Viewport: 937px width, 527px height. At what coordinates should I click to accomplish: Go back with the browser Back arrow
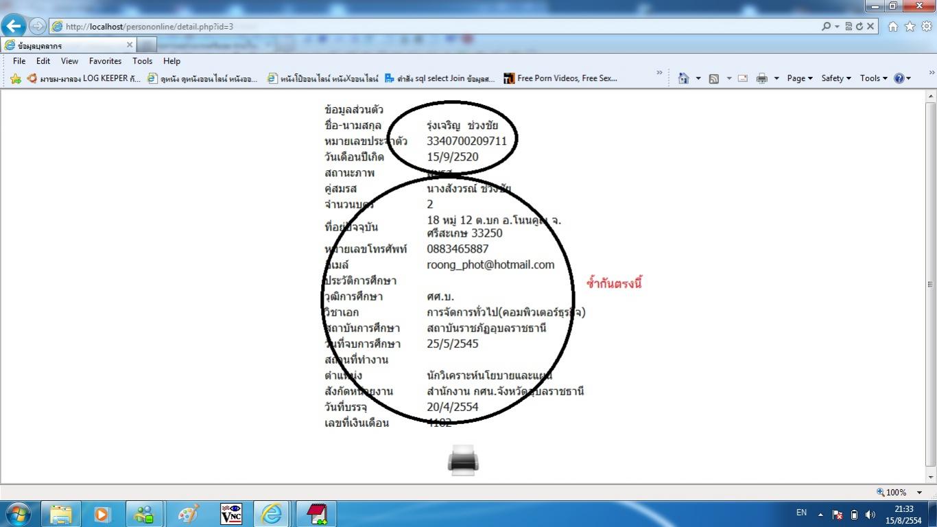tap(14, 26)
